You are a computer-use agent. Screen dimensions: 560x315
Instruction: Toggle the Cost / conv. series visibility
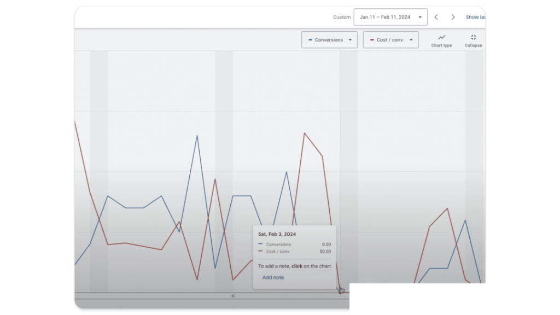click(390, 39)
